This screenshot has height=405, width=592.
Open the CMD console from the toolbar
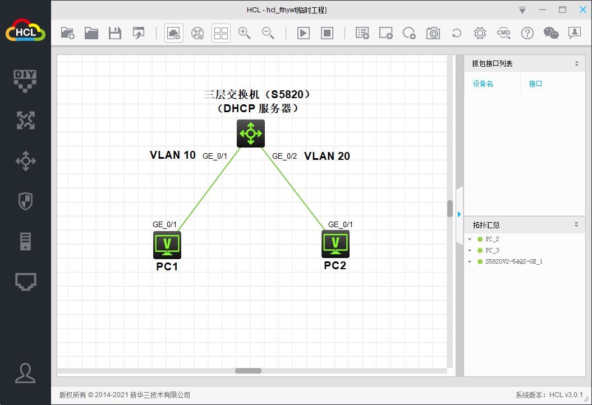[x=503, y=33]
